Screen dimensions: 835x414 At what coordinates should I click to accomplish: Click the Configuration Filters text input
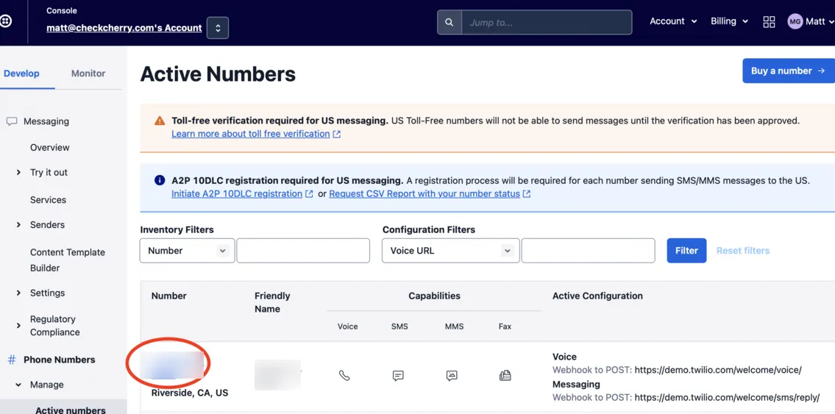point(588,251)
